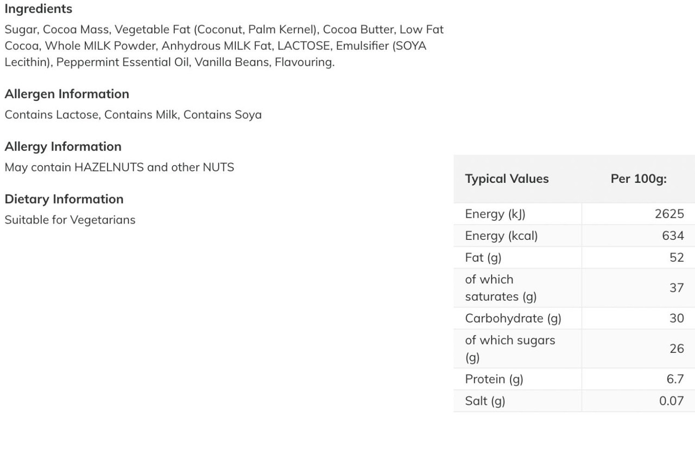Click the of which saturates label
Image resolution: width=695 pixels, height=463 pixels.
point(501,288)
